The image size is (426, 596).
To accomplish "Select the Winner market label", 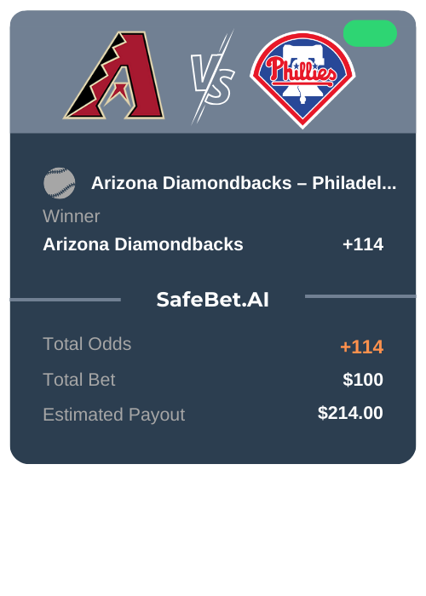I will click(x=71, y=216).
